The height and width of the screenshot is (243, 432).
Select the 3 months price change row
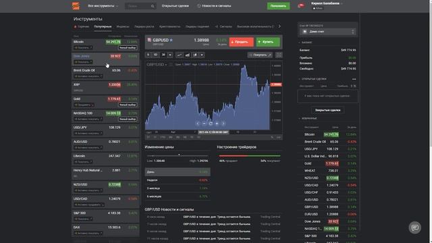pyautogui.click(x=178, y=188)
